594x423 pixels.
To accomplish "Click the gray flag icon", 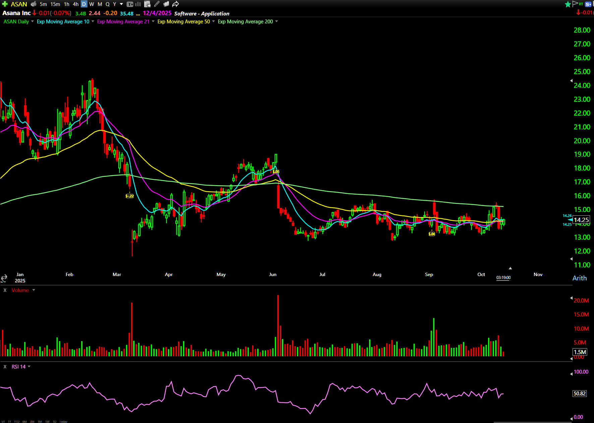I will [x=575, y=4].
